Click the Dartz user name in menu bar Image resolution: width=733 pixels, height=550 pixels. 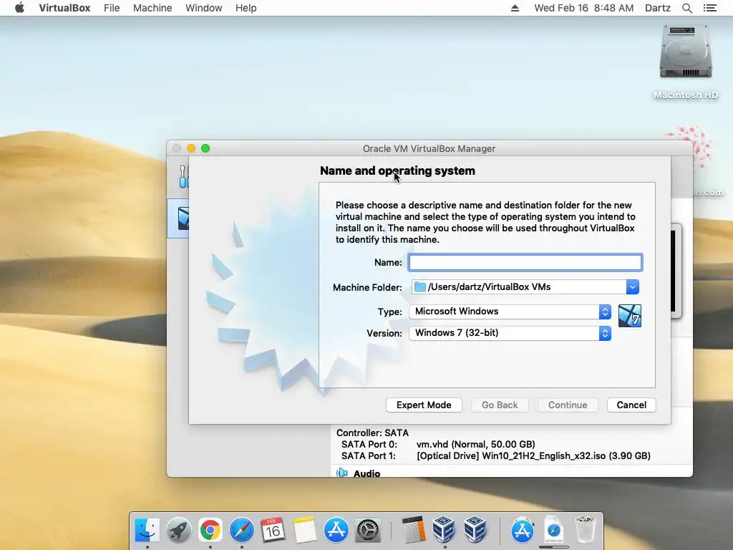tap(658, 8)
